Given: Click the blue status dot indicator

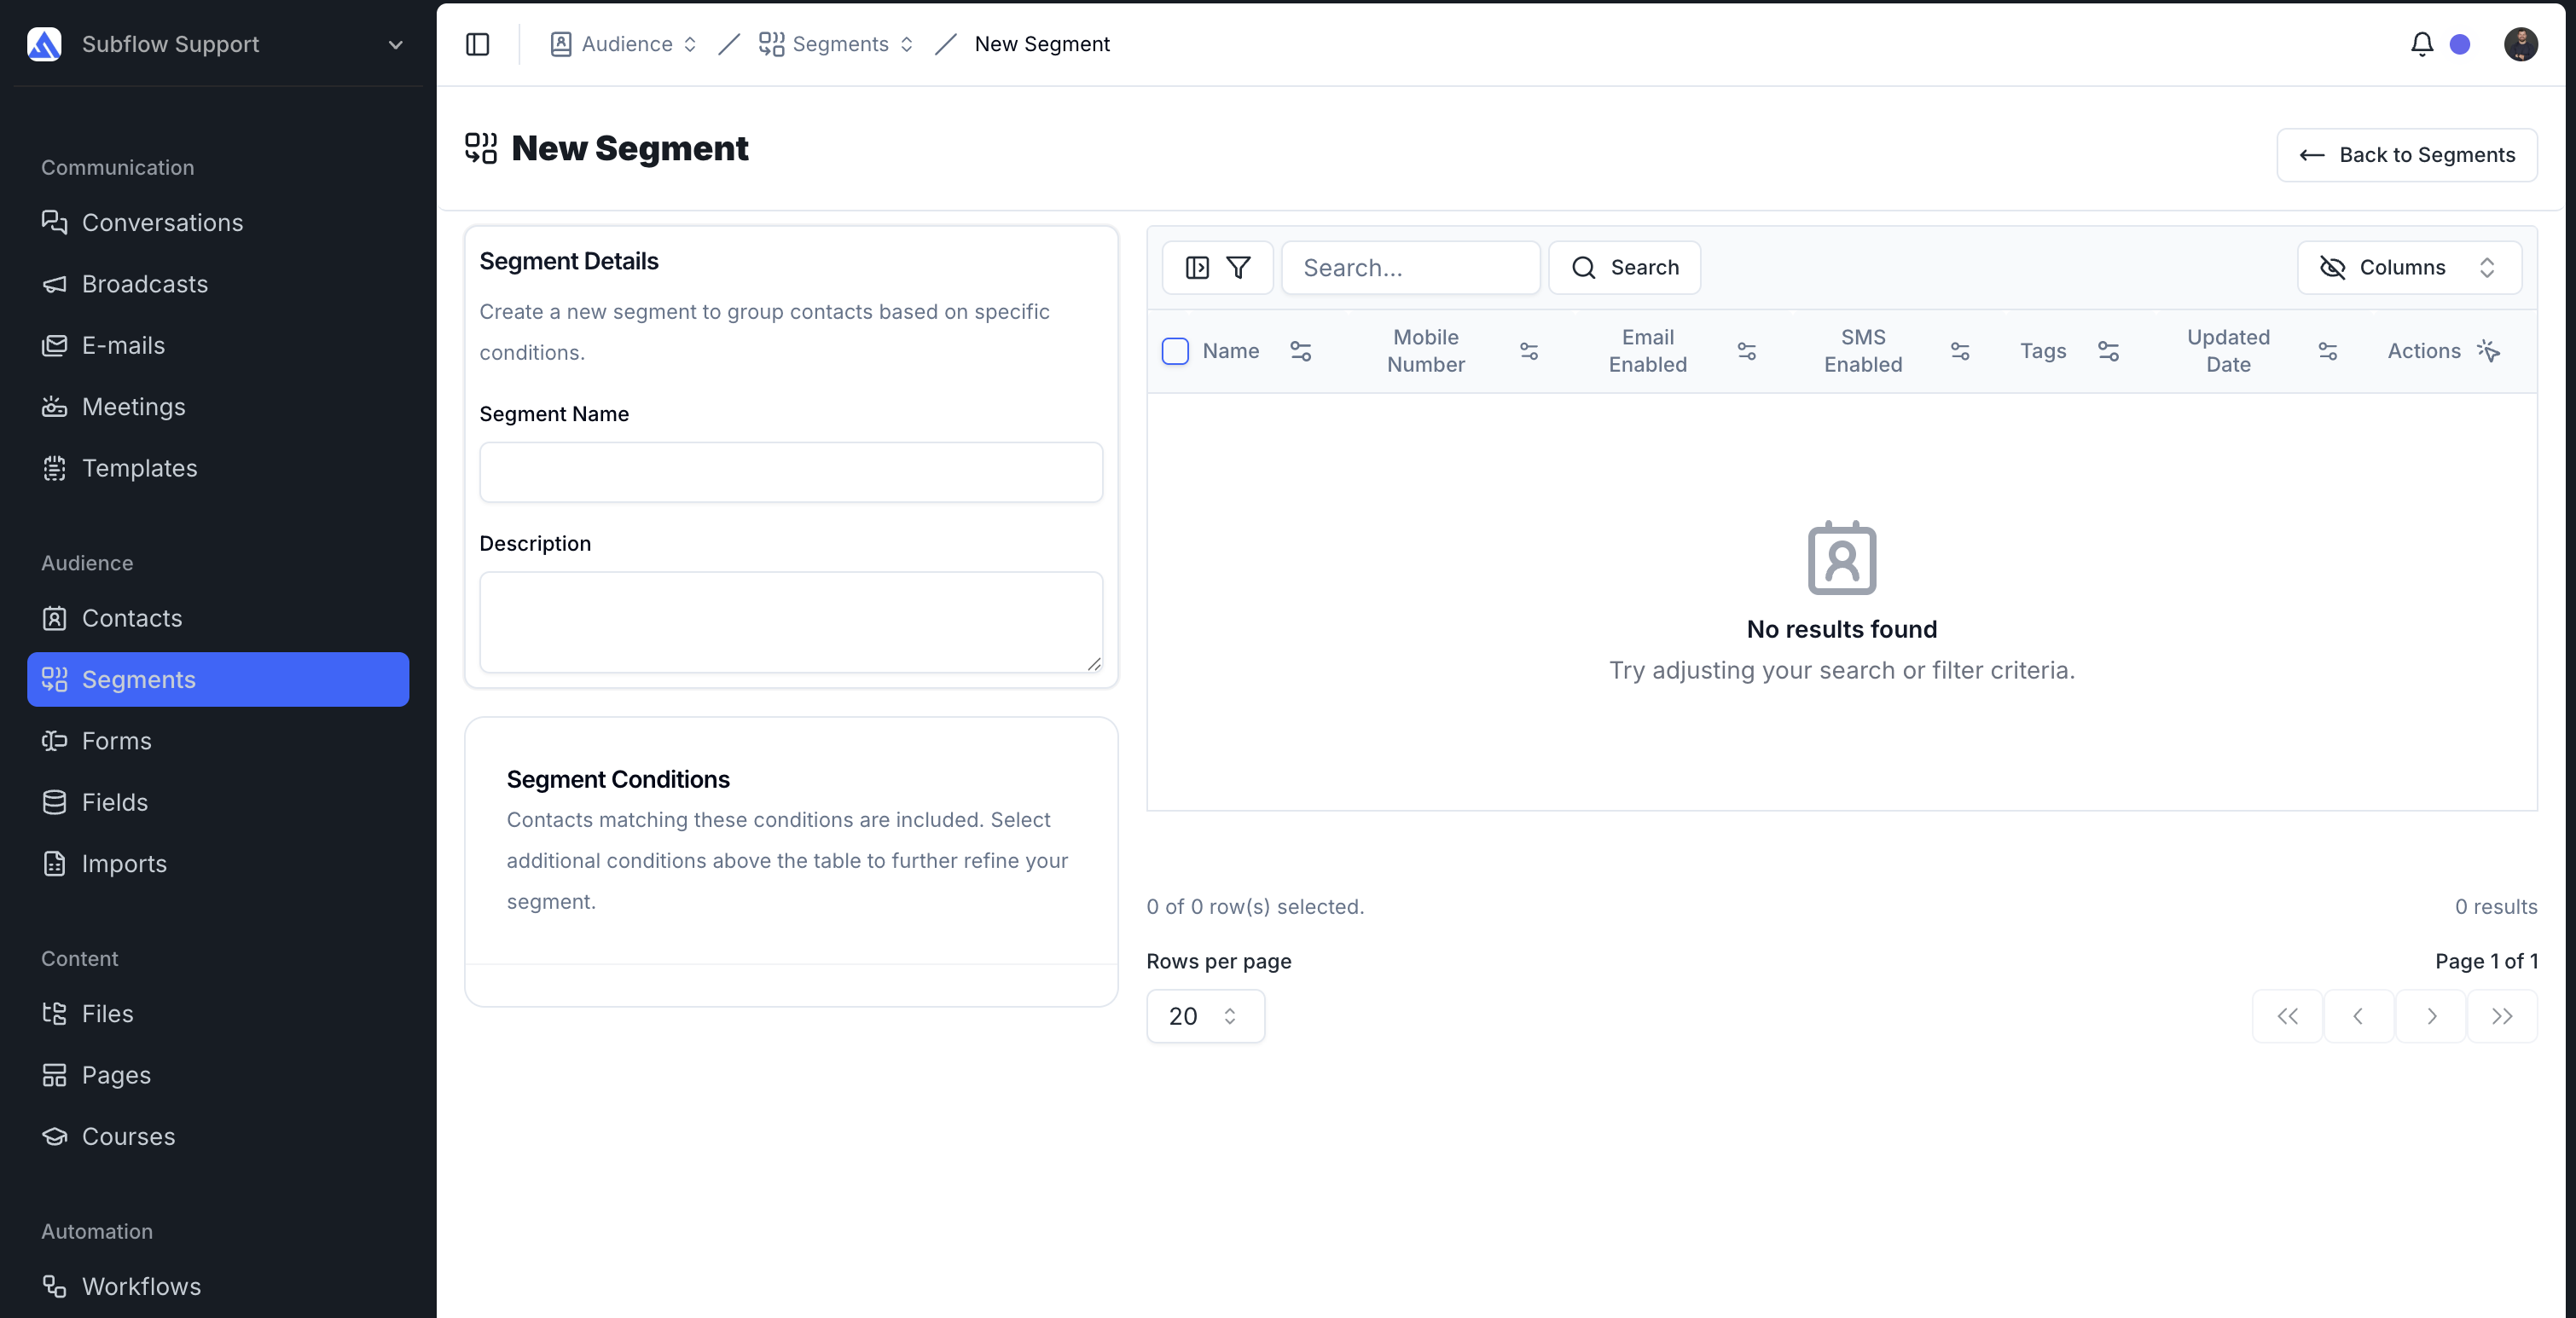Looking at the screenshot, I should click(2460, 44).
